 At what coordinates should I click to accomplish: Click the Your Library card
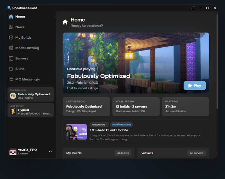136,107
